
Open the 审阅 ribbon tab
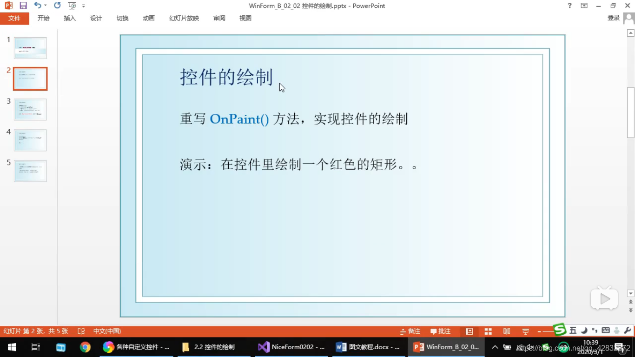pyautogui.click(x=219, y=18)
